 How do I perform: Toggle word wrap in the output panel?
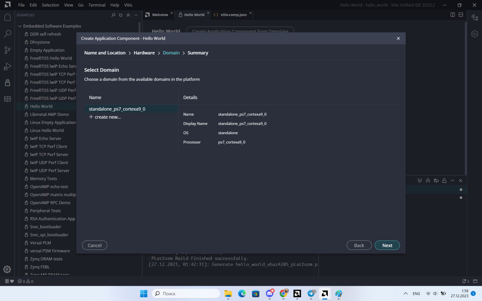tap(436, 181)
